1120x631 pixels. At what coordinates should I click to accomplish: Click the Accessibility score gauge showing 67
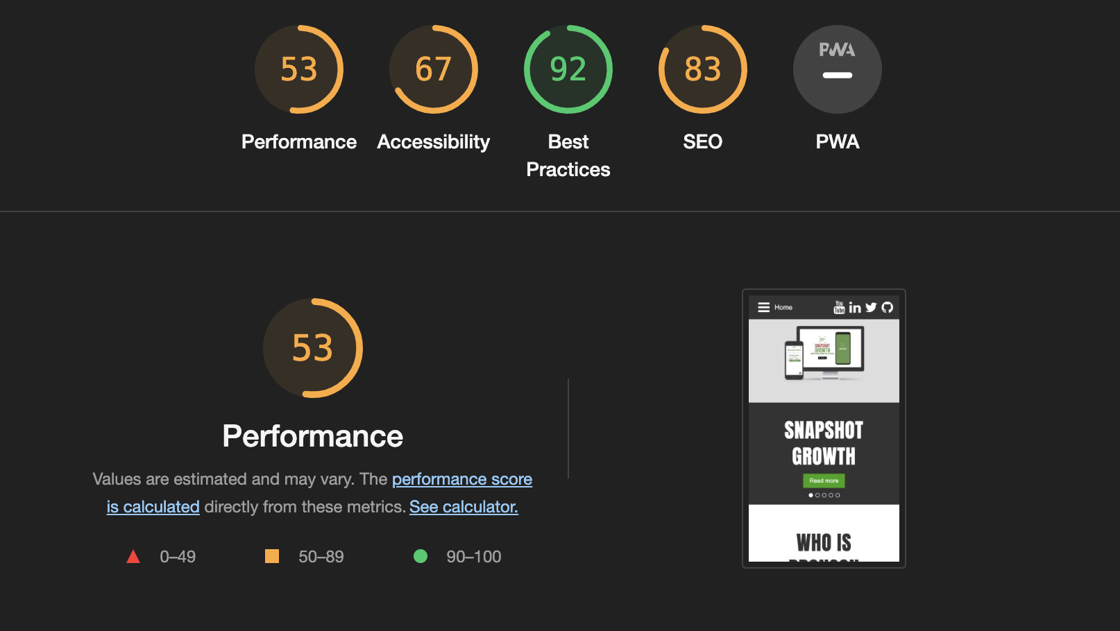(x=434, y=69)
